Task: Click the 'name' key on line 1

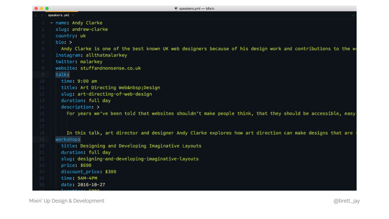Action: click(x=61, y=23)
